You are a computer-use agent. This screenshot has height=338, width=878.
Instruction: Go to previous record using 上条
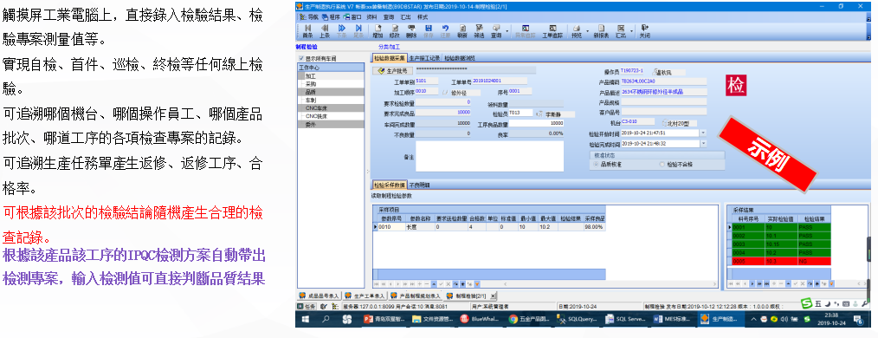pyautogui.click(x=324, y=31)
